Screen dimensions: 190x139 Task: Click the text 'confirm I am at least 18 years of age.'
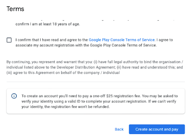coord(48,24)
